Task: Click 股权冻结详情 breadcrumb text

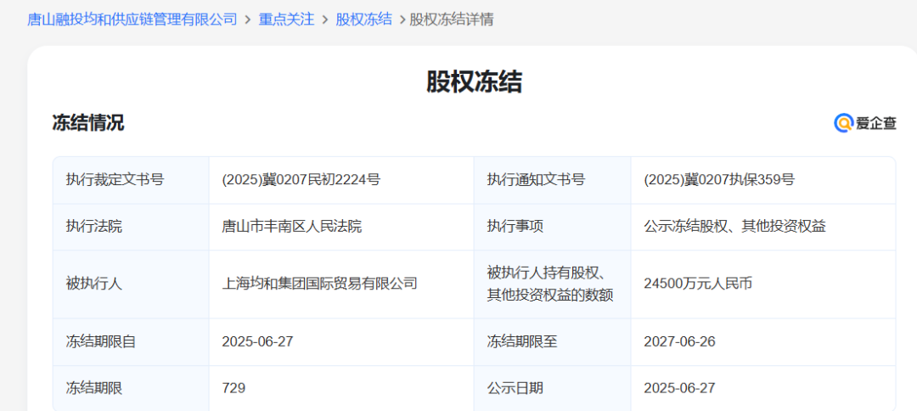Action: [x=452, y=20]
